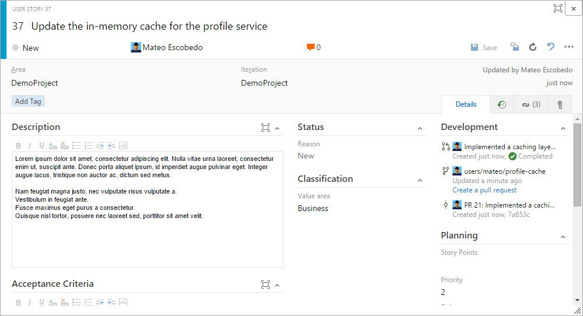Collapse the Status section
The height and width of the screenshot is (316, 583).
pyautogui.click(x=420, y=128)
